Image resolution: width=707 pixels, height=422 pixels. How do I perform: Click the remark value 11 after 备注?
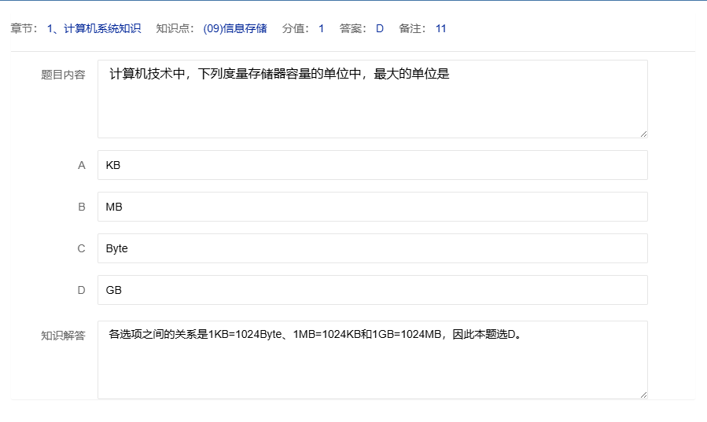click(x=440, y=29)
